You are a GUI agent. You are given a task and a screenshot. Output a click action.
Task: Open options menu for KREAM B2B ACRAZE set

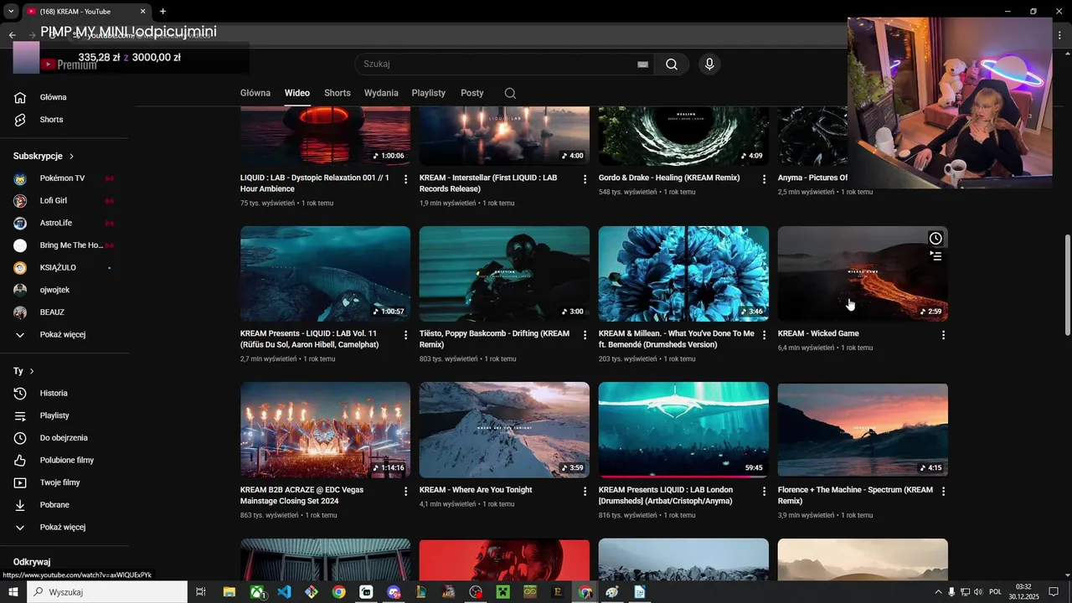tap(405, 492)
